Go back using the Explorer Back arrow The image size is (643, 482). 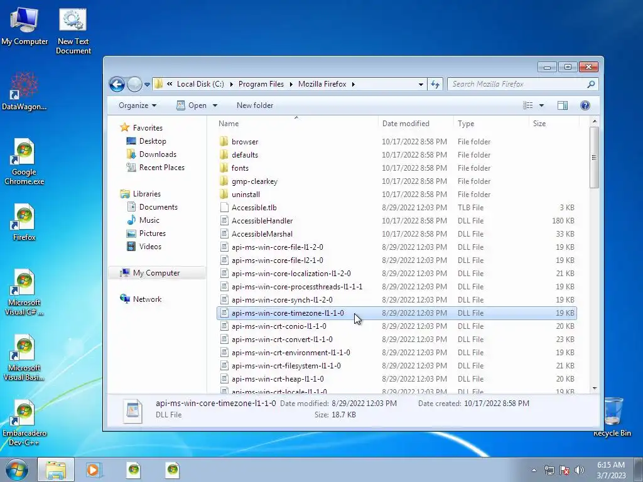click(x=117, y=85)
